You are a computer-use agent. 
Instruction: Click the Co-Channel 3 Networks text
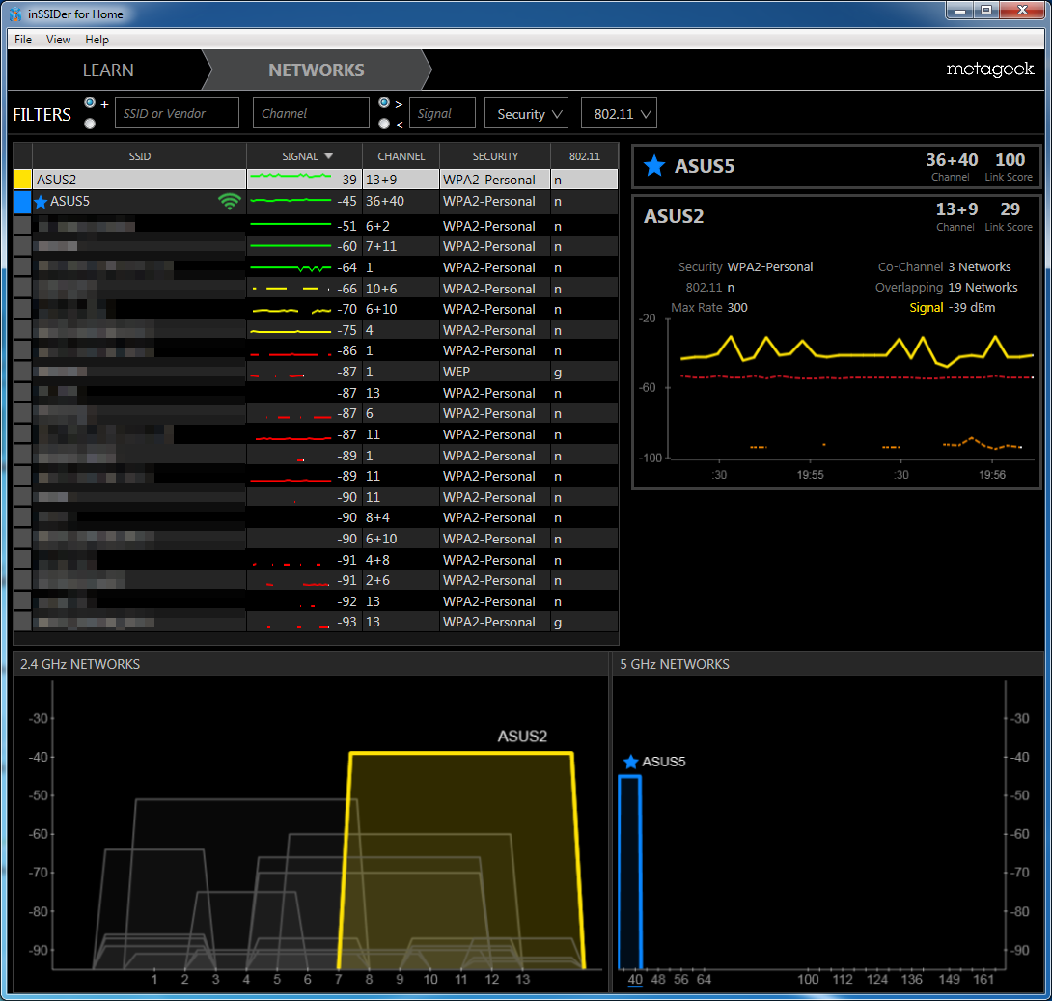944,267
